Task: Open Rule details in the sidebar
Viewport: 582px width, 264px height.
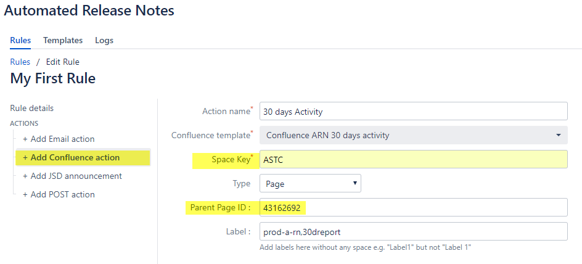Action: pyautogui.click(x=31, y=108)
